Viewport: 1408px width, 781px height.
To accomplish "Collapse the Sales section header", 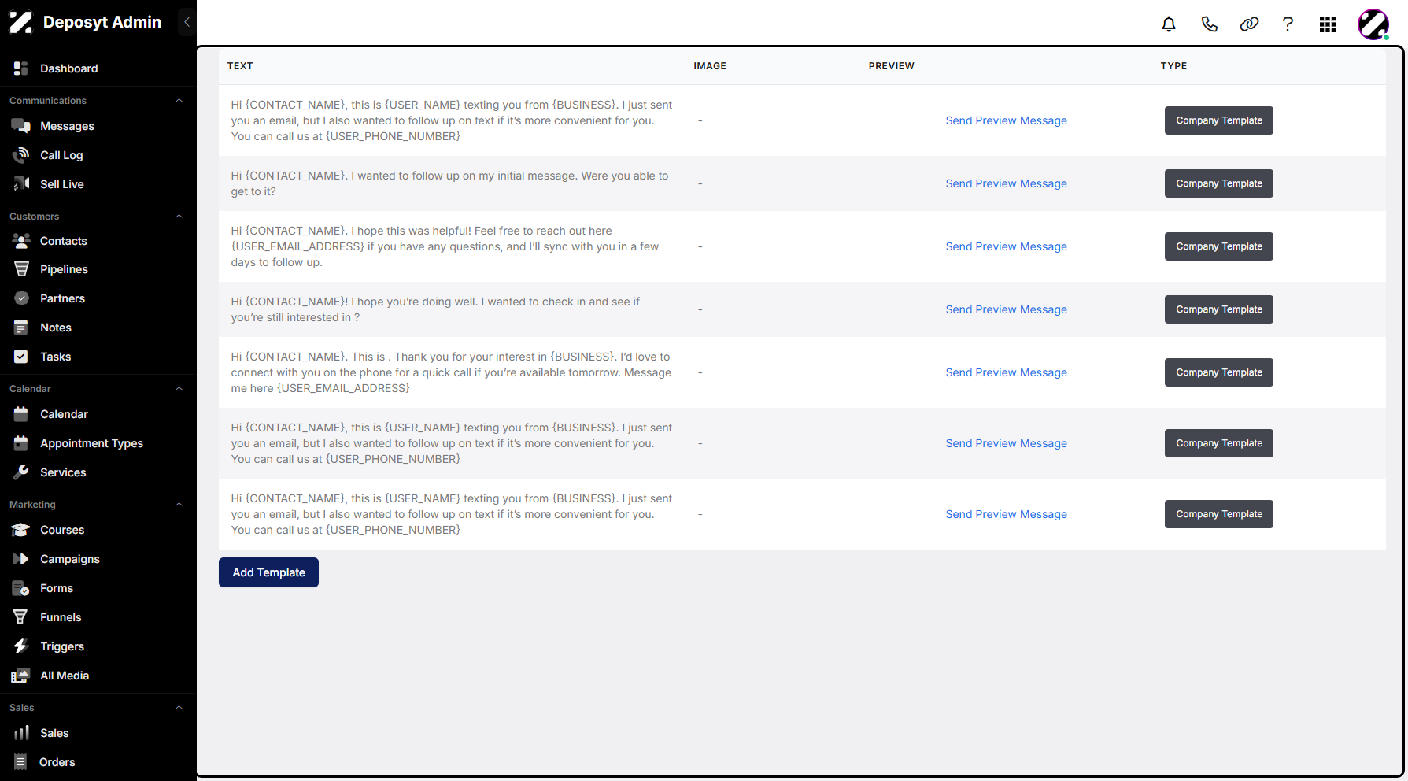I will coord(179,708).
